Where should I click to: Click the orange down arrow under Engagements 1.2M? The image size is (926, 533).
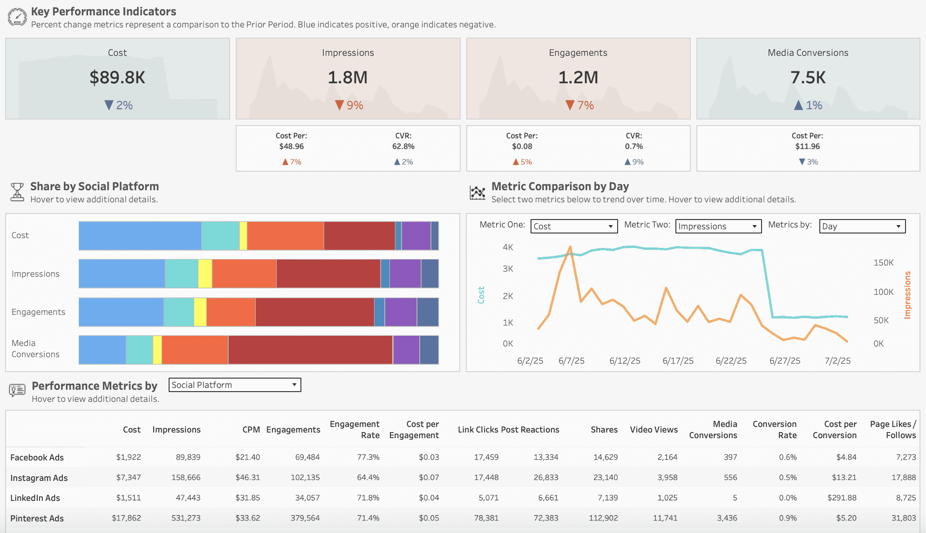point(570,105)
